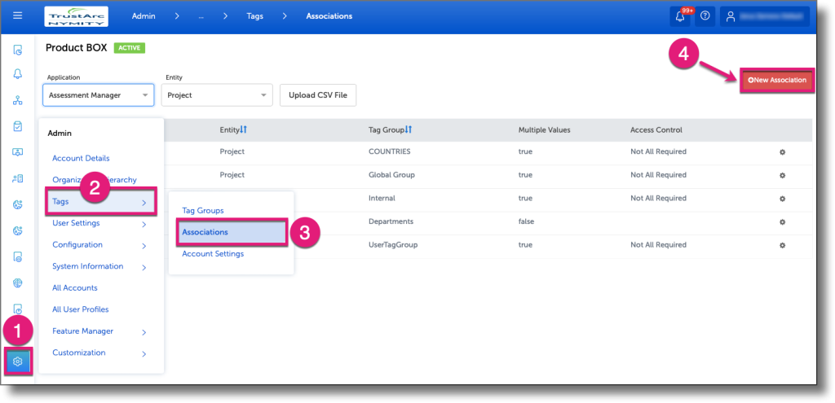835x403 pixels.
Task: Select All Accounts in the Admin menu
Action: pyautogui.click(x=75, y=287)
